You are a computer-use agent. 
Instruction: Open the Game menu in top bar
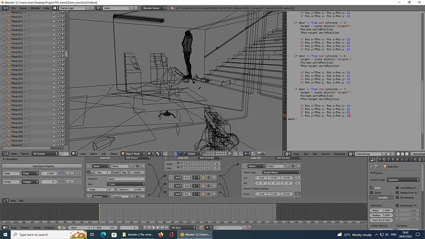click(x=23, y=8)
